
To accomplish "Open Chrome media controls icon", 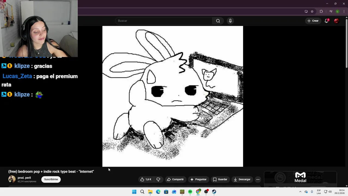I will (x=331, y=11).
